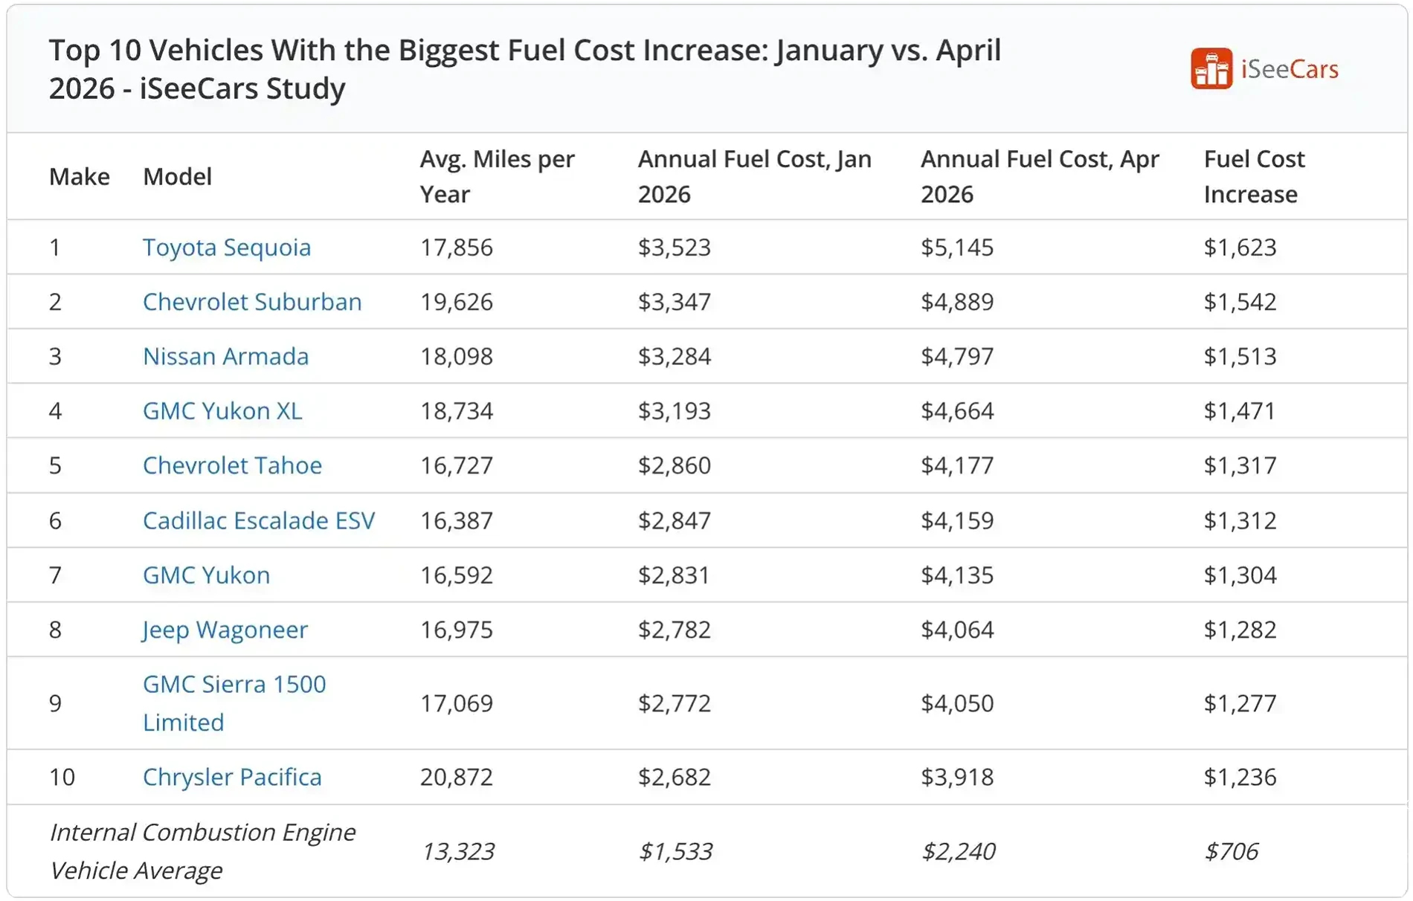Open the Toyota Sequoia link

click(227, 247)
